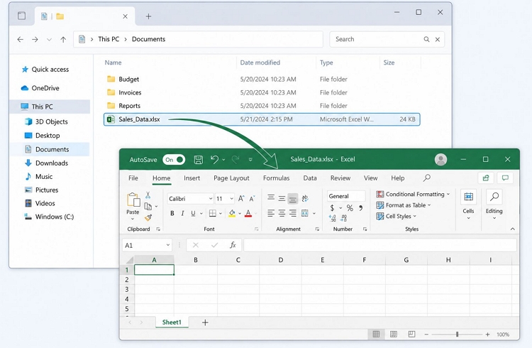Switch to the Data ribbon tab
The image size is (532, 348).
tap(310, 178)
